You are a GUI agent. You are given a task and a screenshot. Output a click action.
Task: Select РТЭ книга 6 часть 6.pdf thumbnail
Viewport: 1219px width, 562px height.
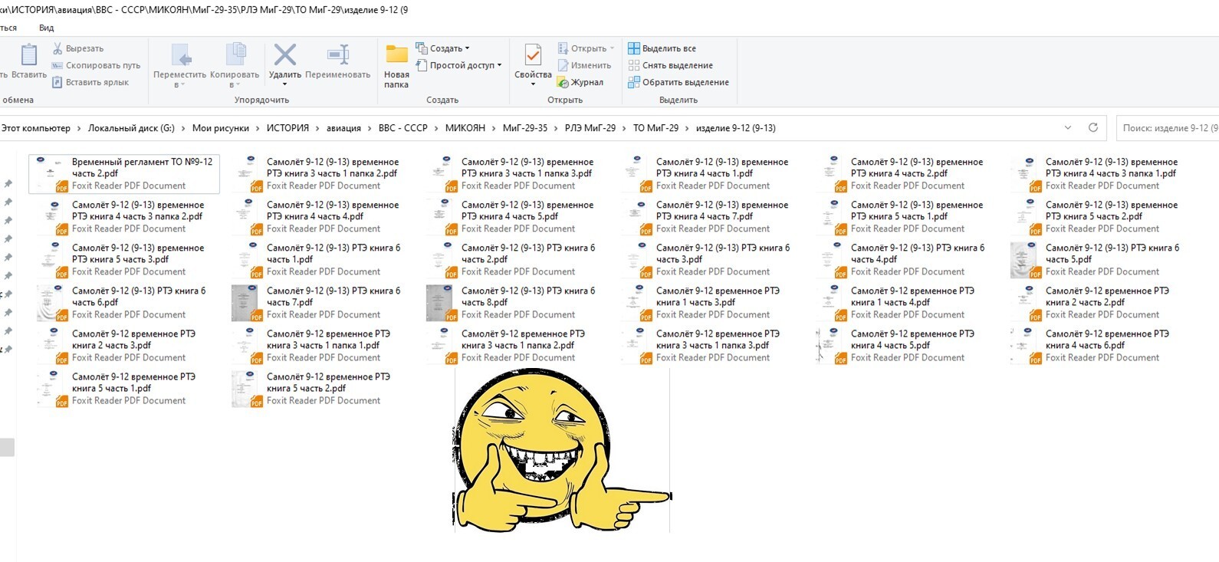[x=51, y=303]
